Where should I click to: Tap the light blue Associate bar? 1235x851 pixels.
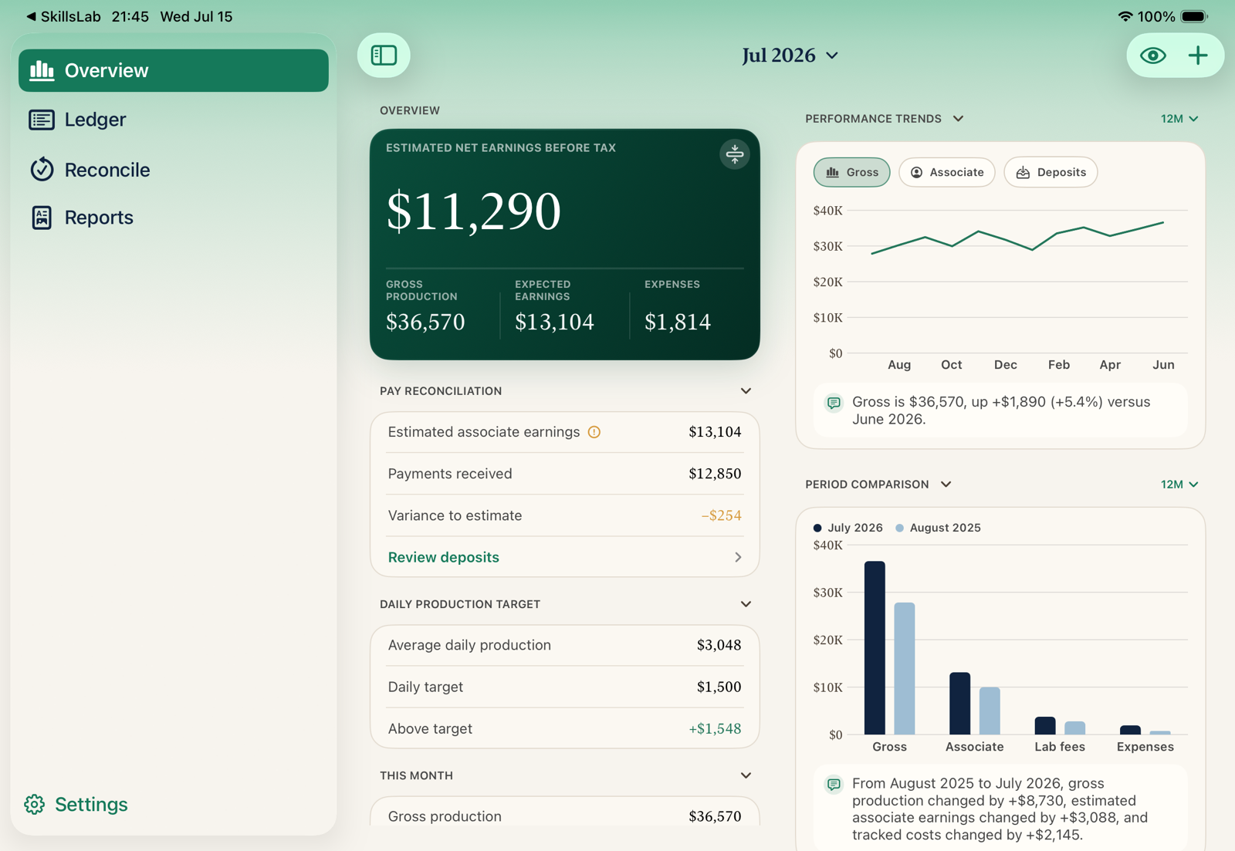tap(990, 711)
